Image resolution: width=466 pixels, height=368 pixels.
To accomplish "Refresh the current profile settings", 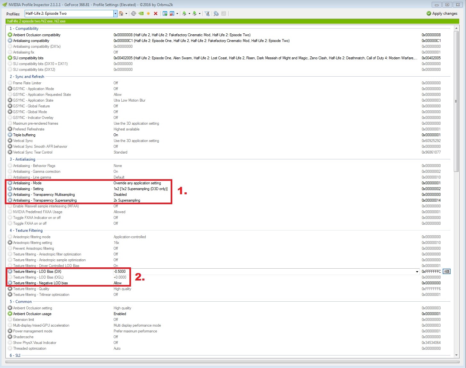I will coord(134,13).
